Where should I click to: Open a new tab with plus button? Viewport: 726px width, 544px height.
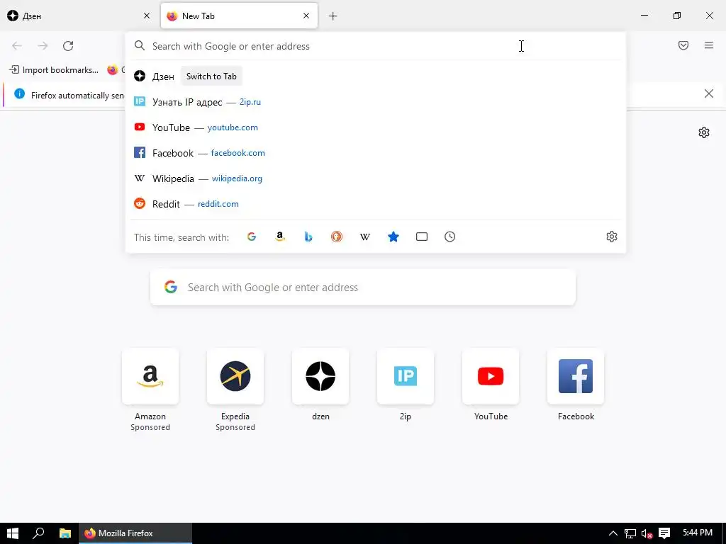pyautogui.click(x=333, y=16)
